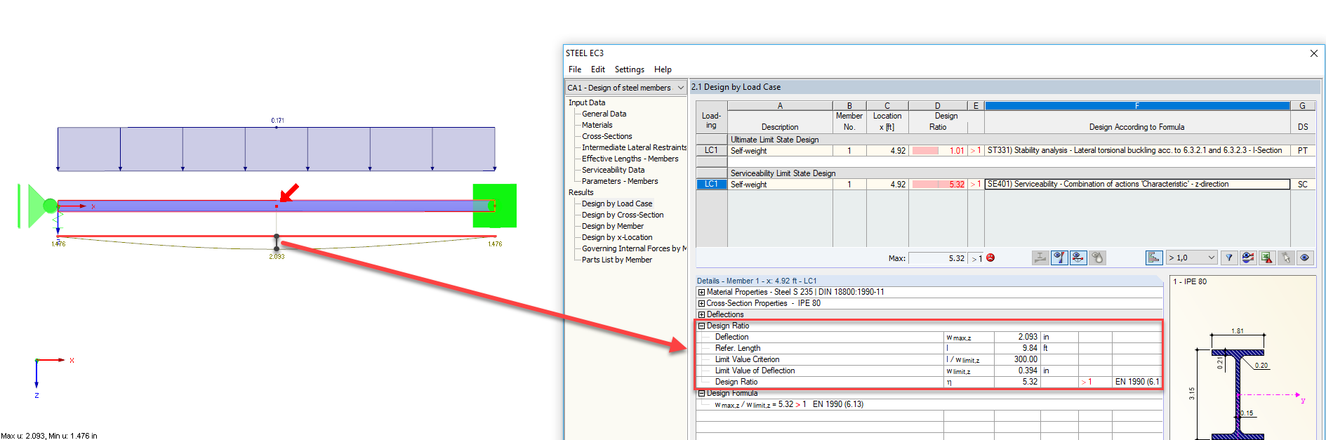Click the 0.171 load value label
1326x440 pixels.
(278, 121)
